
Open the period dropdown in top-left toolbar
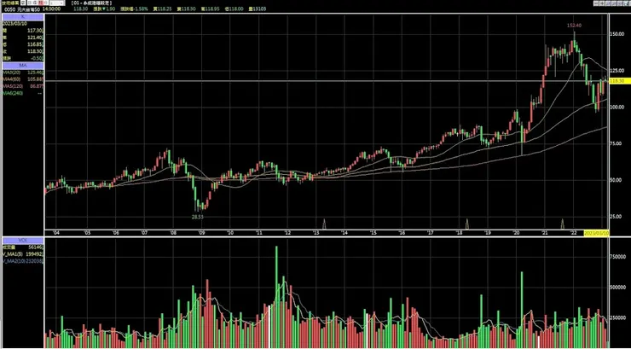coord(57,3)
